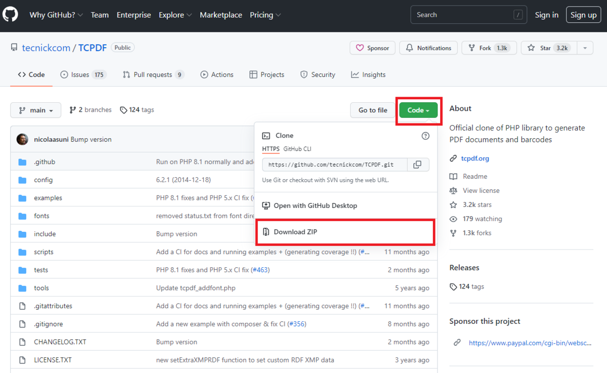Open the #356 pull request link
The image size is (607, 373).
click(x=296, y=324)
